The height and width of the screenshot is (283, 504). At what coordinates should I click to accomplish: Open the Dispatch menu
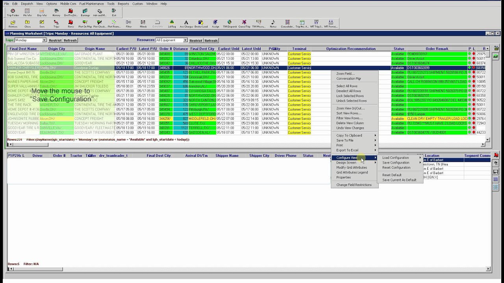(27, 4)
